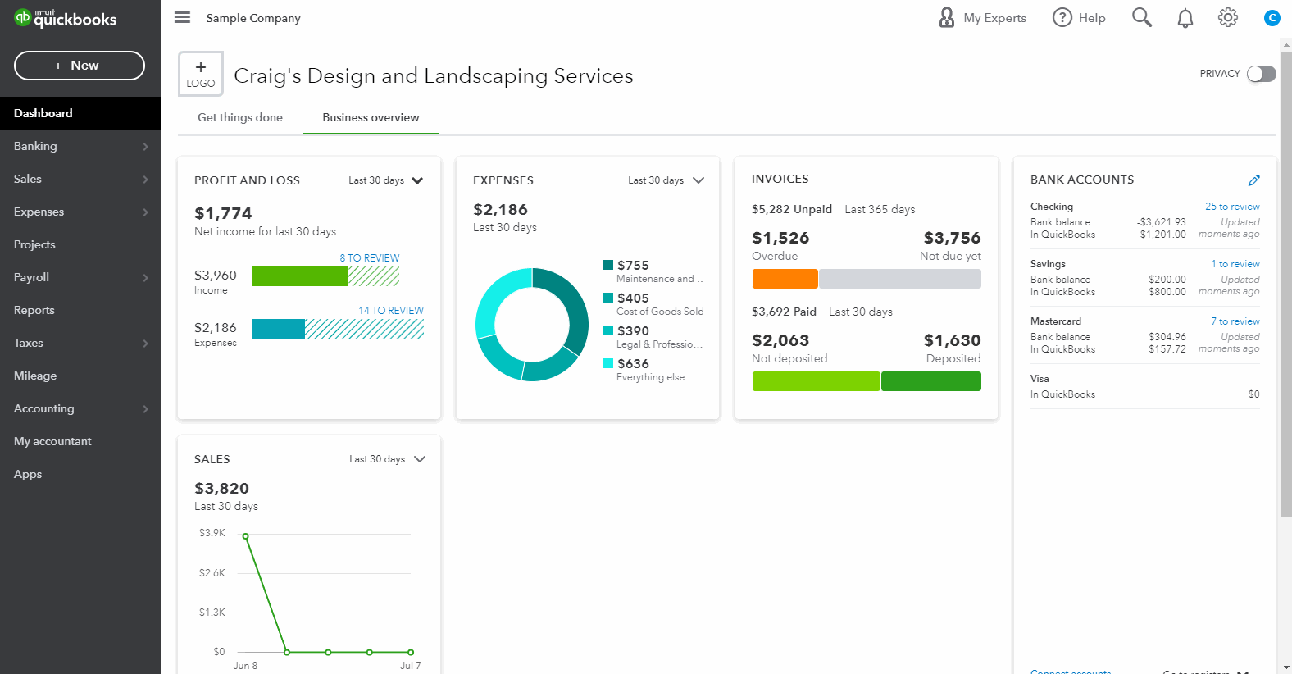1292x674 pixels.
Task: Click the solid teal Expenses bar
Action: click(278, 329)
